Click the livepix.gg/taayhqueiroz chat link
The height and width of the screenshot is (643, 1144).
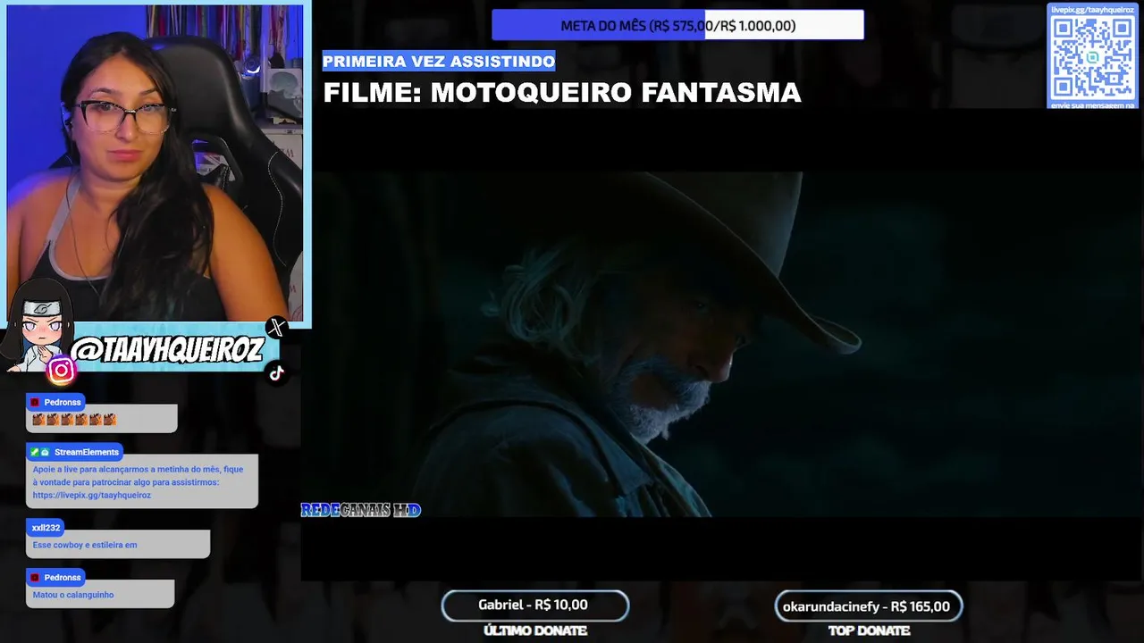[x=92, y=495]
